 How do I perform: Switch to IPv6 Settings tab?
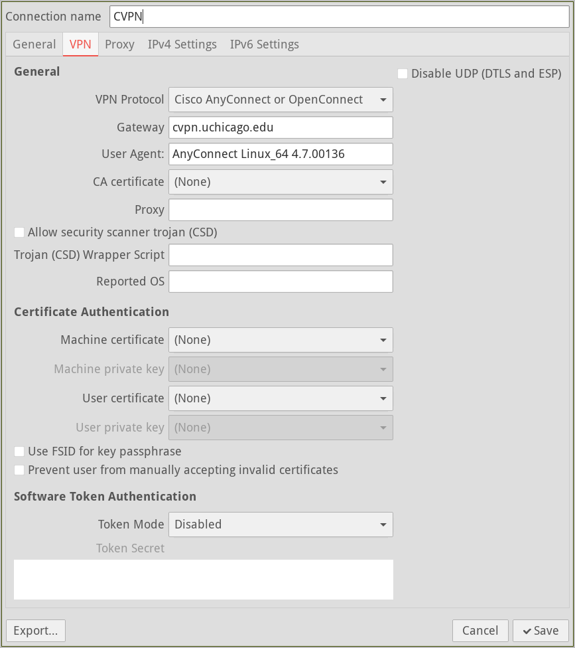pyautogui.click(x=264, y=44)
